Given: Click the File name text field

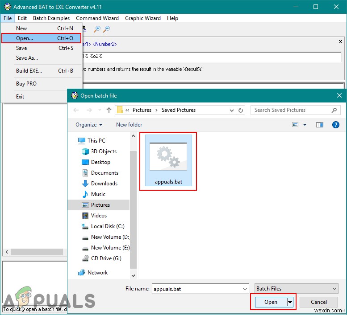Looking at the screenshot, I should point(197,289).
